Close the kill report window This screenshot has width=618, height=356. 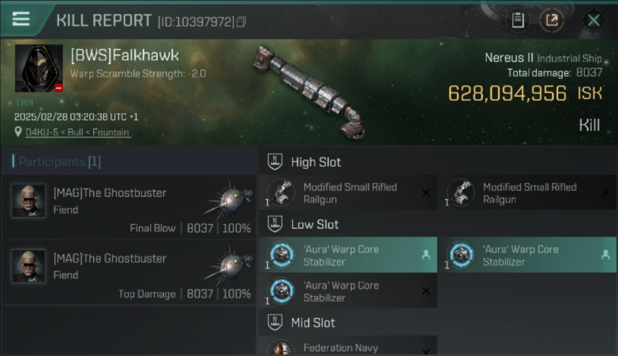point(594,20)
